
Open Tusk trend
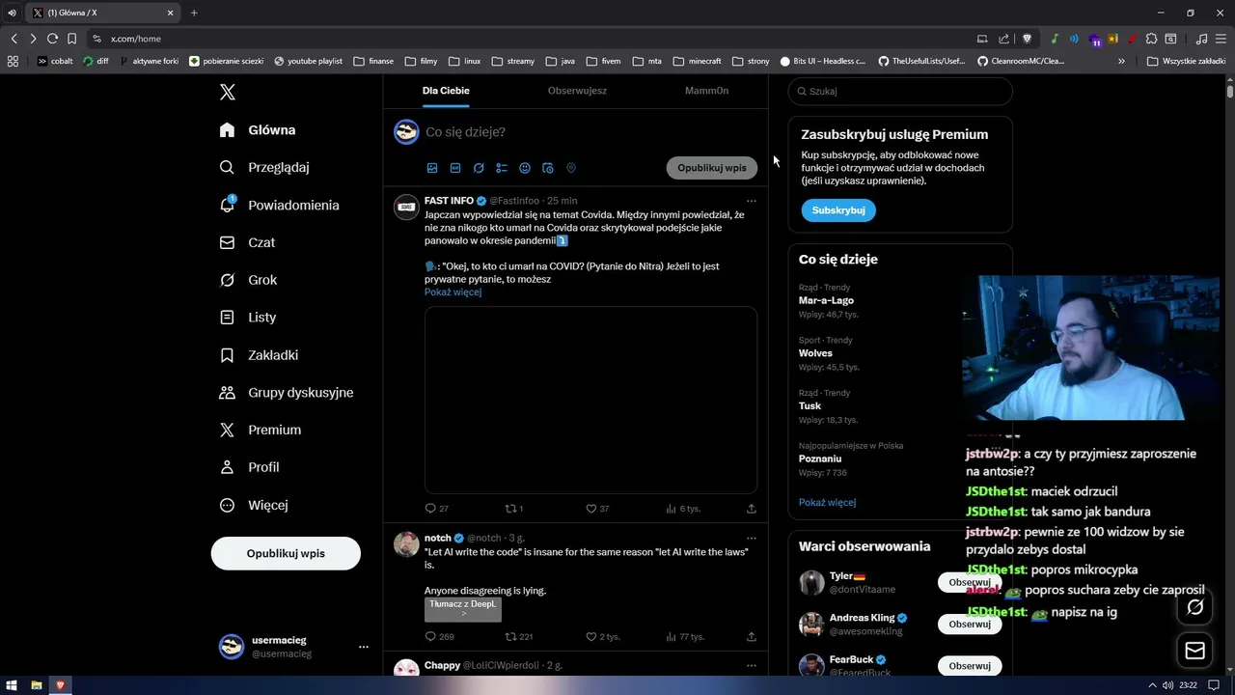(x=810, y=406)
